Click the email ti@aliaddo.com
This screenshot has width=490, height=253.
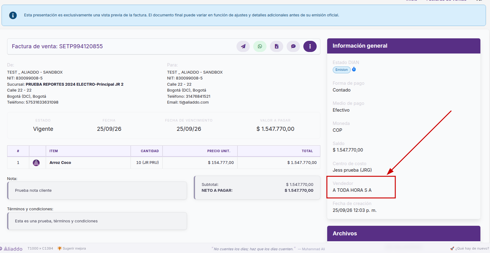point(194,102)
